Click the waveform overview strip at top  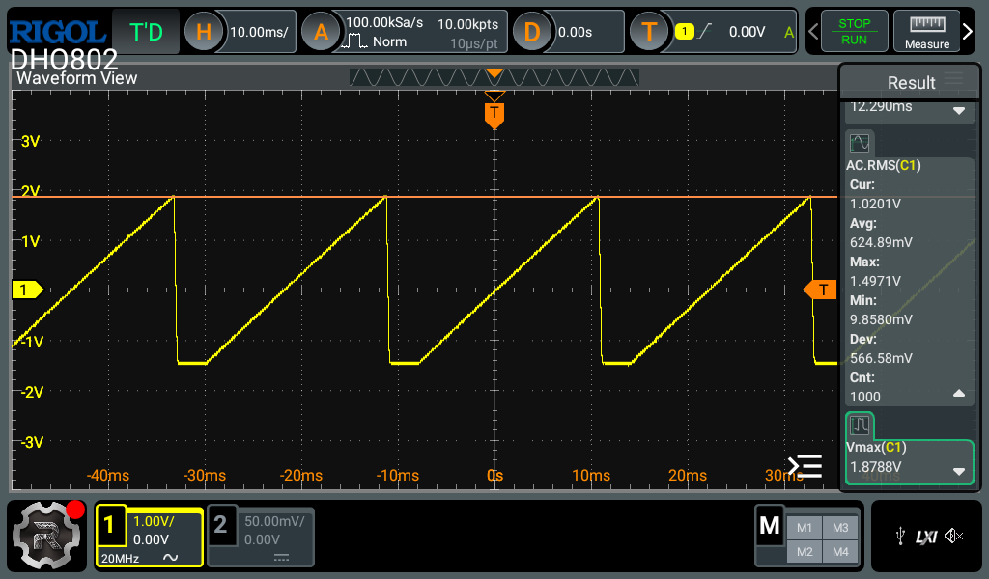click(494, 77)
